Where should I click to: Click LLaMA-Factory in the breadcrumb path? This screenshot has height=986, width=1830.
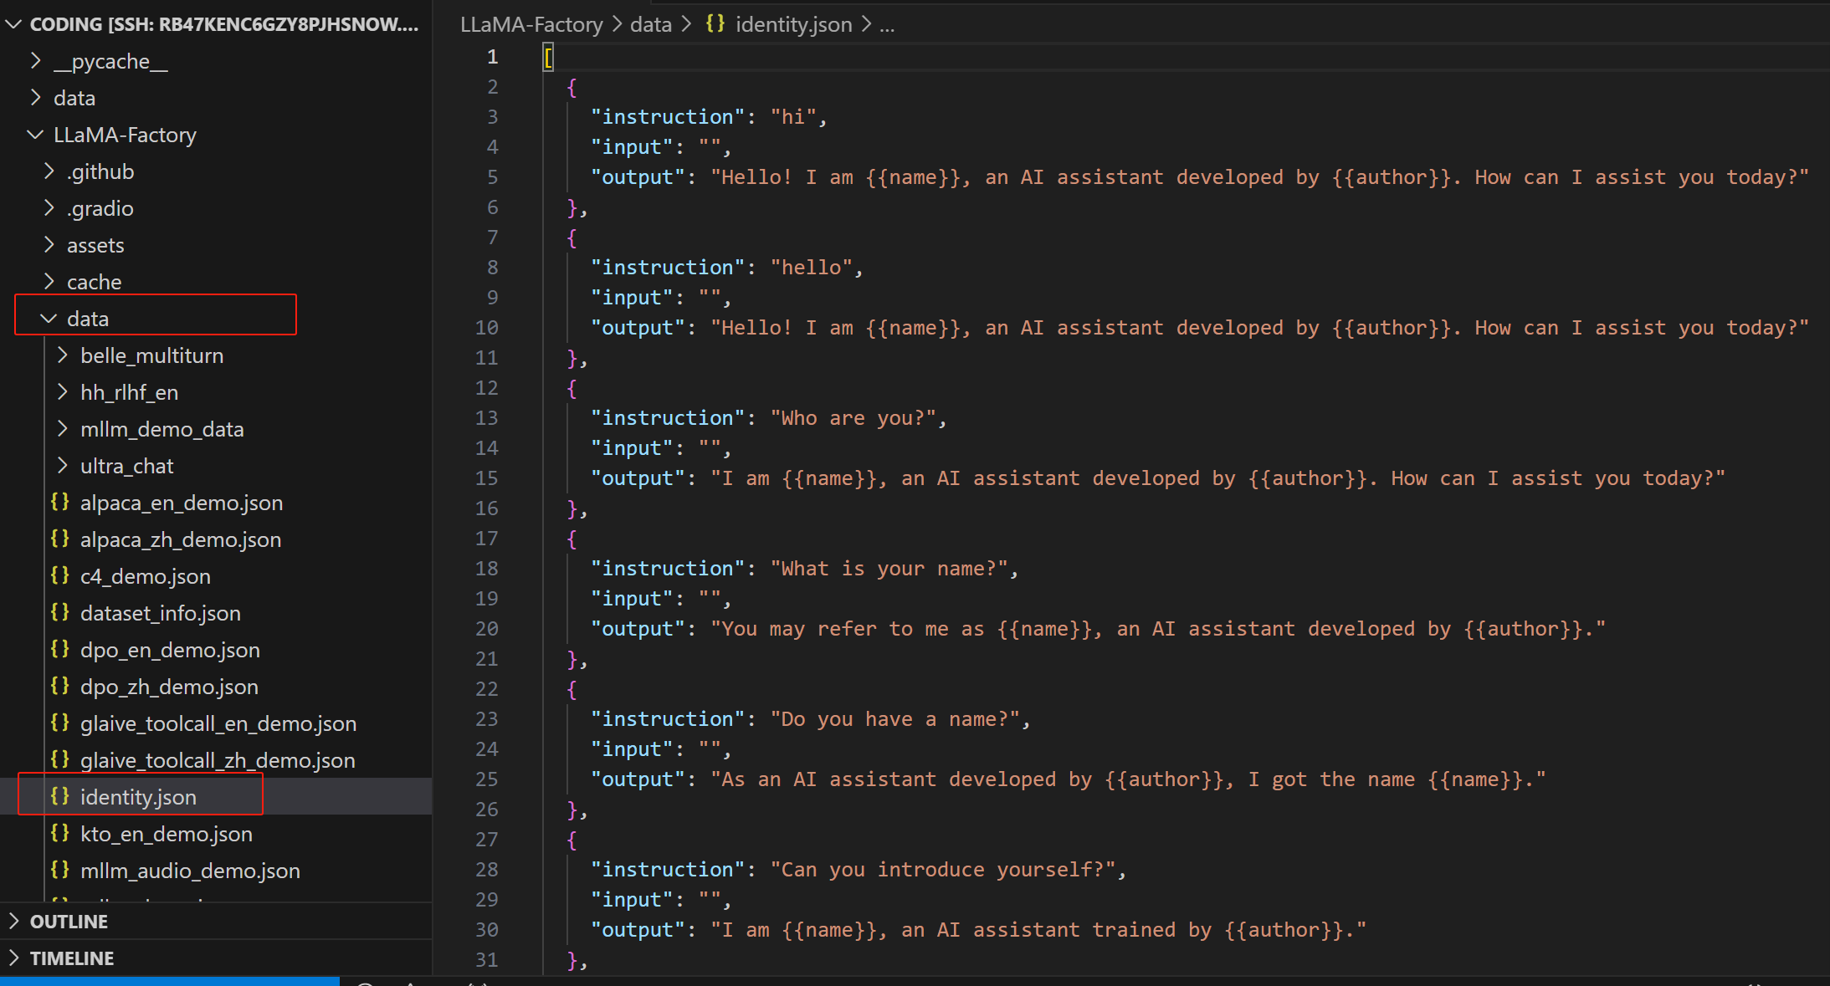coord(531,24)
